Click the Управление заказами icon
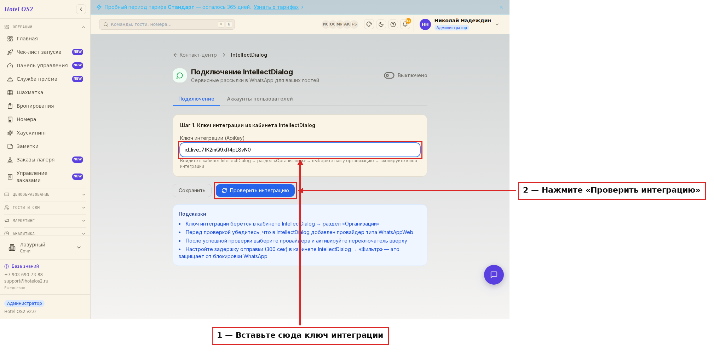 10,177
